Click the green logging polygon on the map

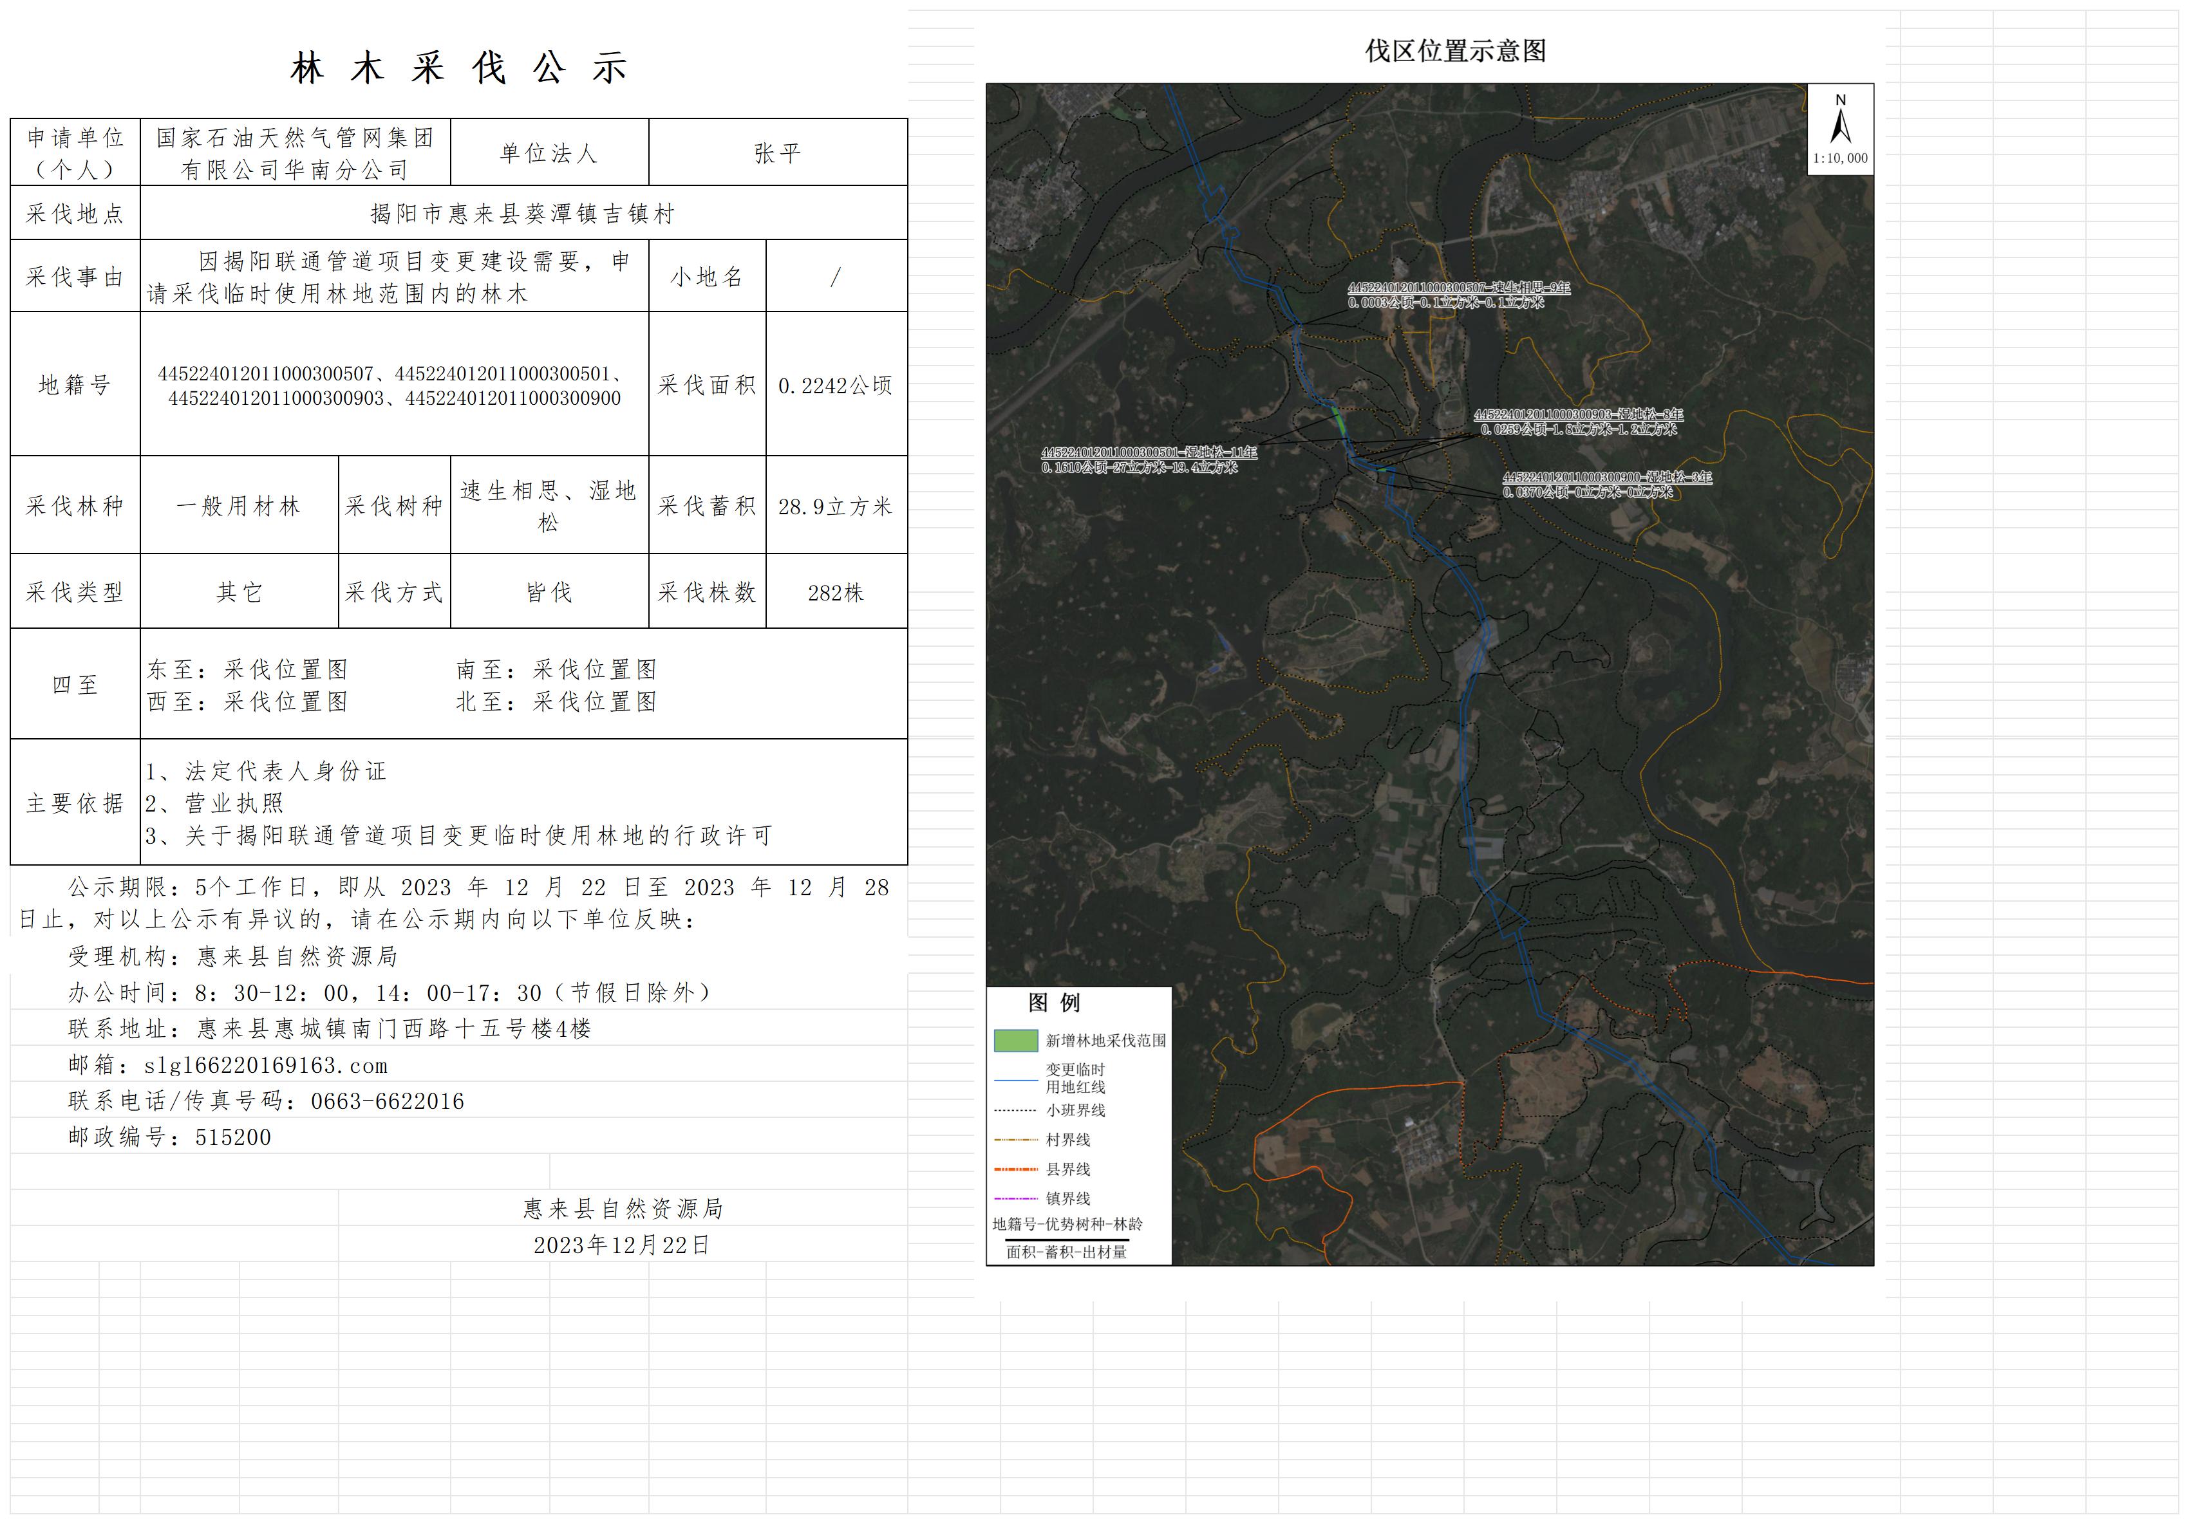(1339, 422)
